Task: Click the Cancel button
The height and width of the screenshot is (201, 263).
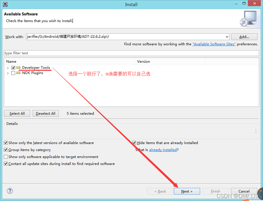Action: (244, 191)
